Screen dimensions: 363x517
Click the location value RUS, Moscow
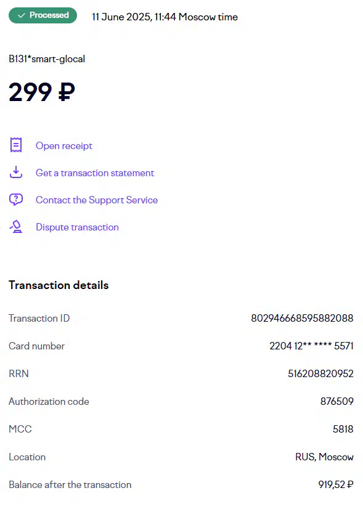click(x=324, y=457)
